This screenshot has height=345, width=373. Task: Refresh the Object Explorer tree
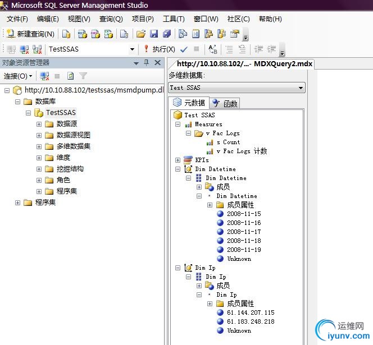[70, 76]
